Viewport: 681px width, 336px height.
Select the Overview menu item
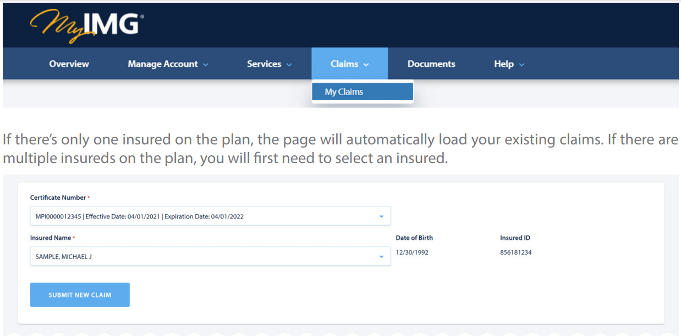coord(69,64)
